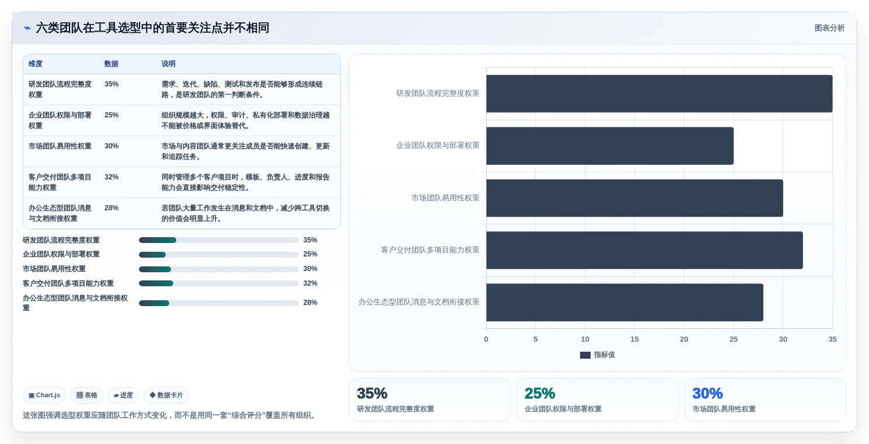Select the 数据卡片 tag chip
The height and width of the screenshot is (444, 869).
[x=166, y=396]
